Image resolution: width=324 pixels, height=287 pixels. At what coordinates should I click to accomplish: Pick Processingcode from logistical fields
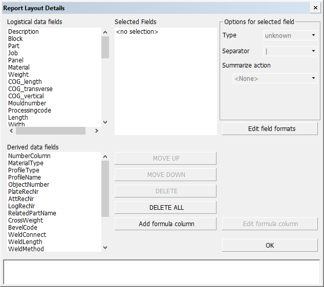(x=30, y=111)
